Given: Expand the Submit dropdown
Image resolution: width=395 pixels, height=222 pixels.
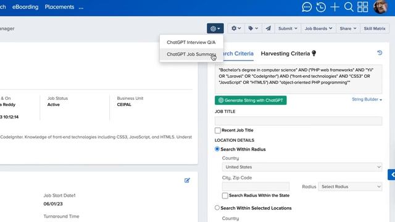Looking at the screenshot, I should coord(288,28).
